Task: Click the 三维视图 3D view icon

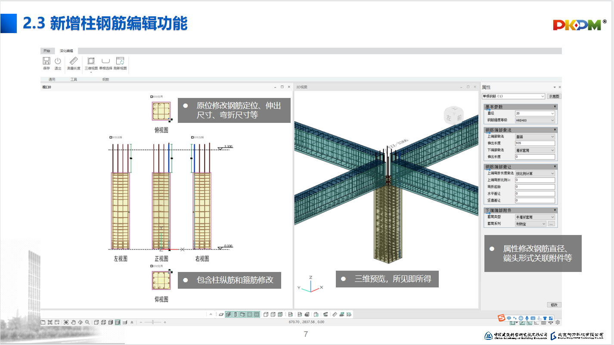Action: click(x=91, y=61)
